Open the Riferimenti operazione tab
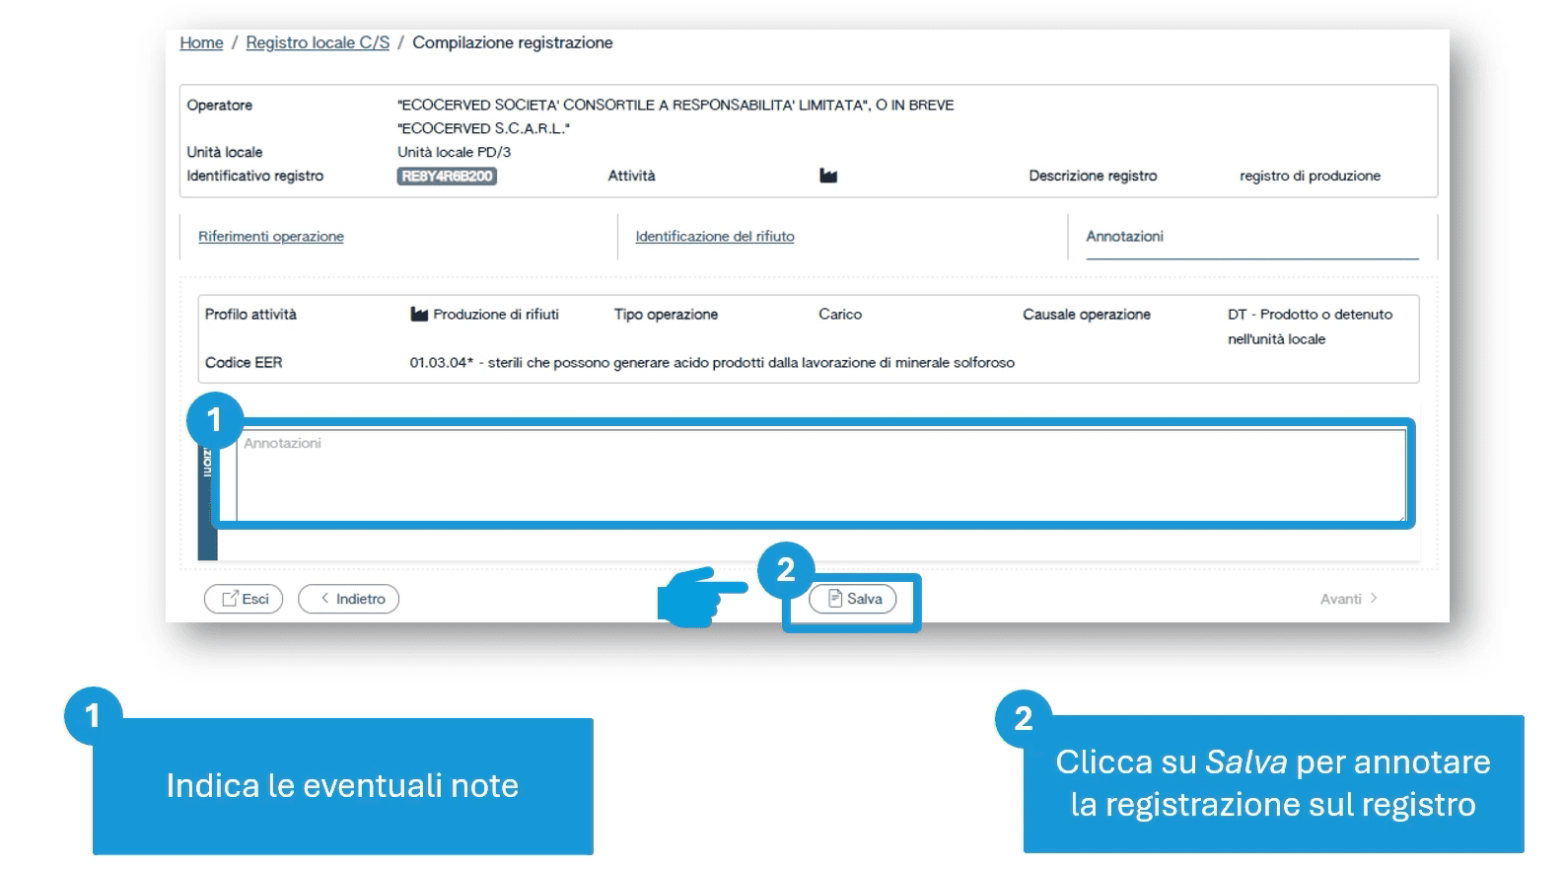The height and width of the screenshot is (870, 1564). click(271, 237)
